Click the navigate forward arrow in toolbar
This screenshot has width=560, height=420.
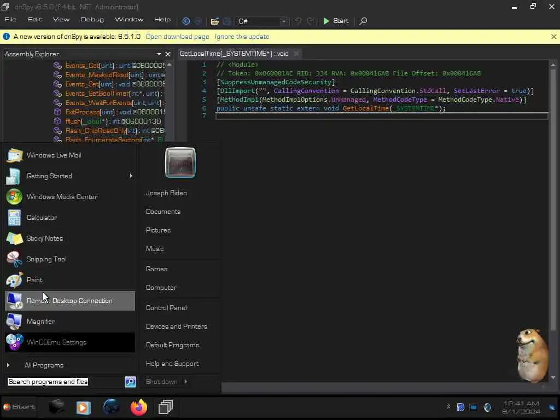click(x=198, y=21)
